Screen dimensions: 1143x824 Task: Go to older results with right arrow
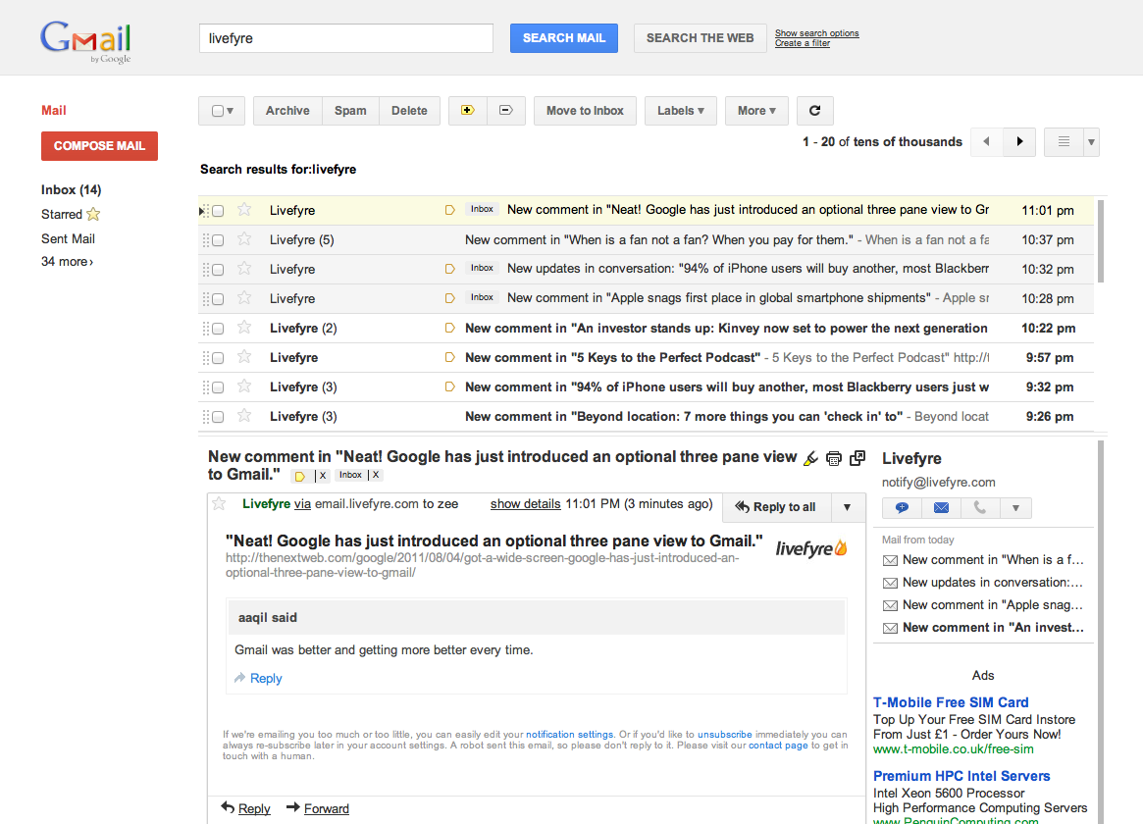[x=1019, y=141]
